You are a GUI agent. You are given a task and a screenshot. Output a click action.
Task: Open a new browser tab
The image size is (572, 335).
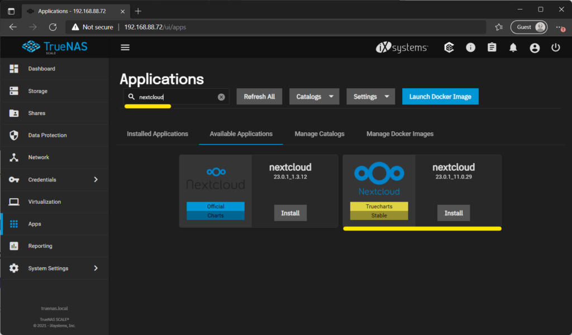(138, 11)
